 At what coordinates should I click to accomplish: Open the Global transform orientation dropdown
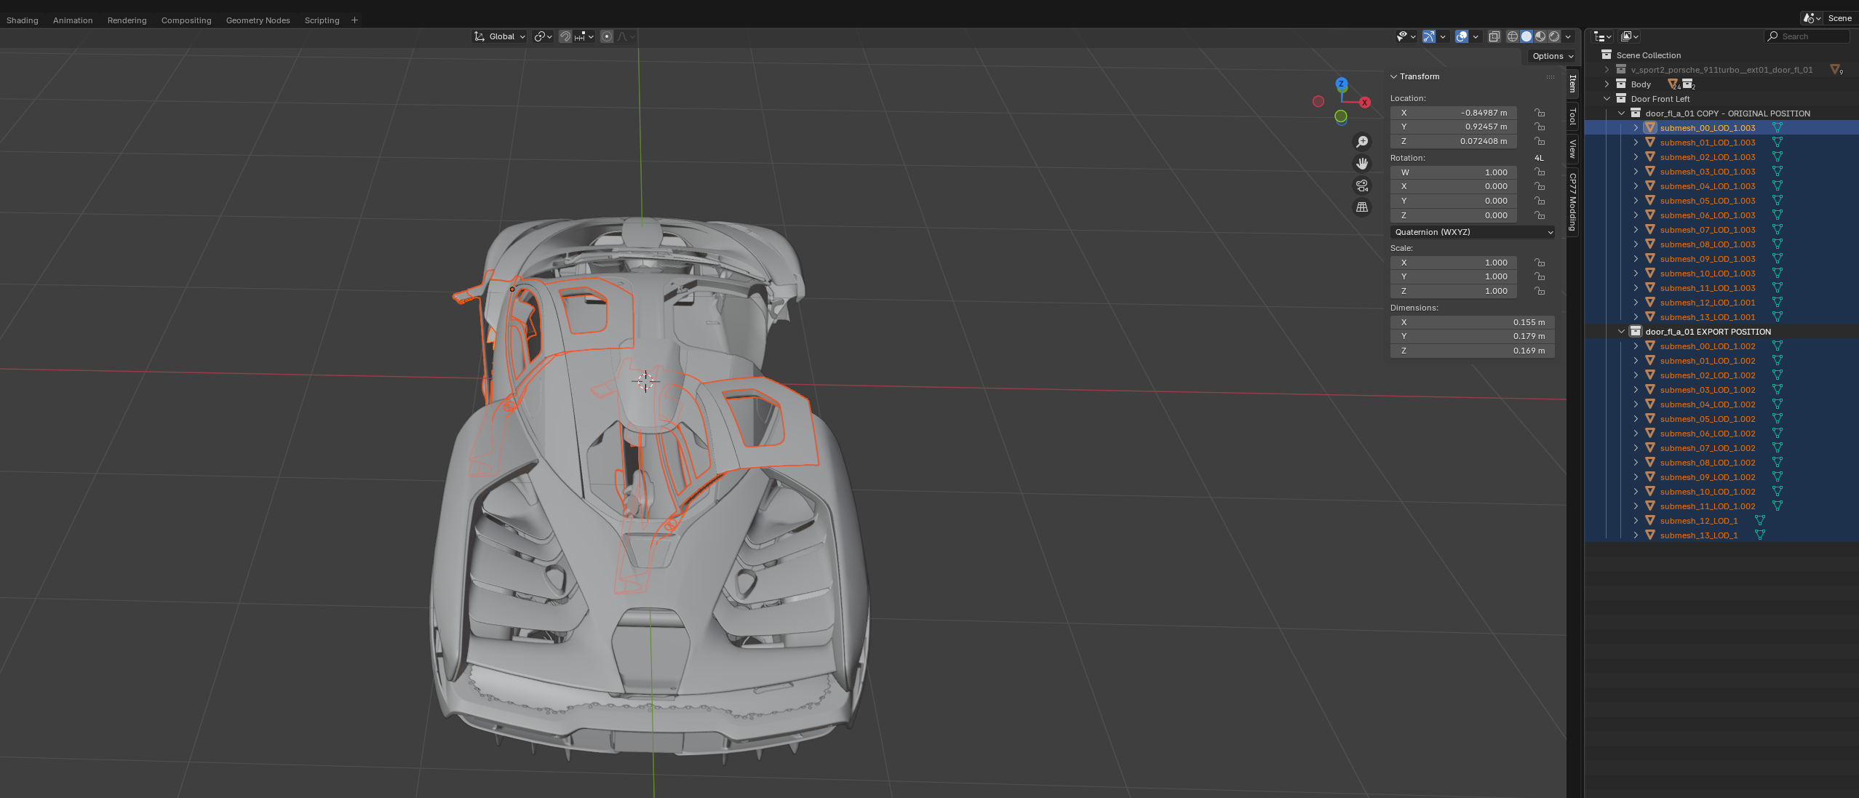point(500,36)
